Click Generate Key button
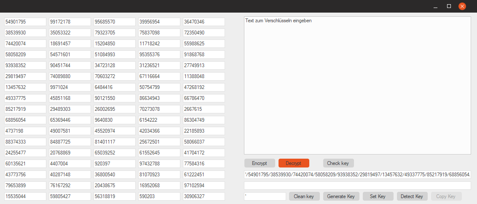This screenshot has height=204, width=477. pos(341,196)
